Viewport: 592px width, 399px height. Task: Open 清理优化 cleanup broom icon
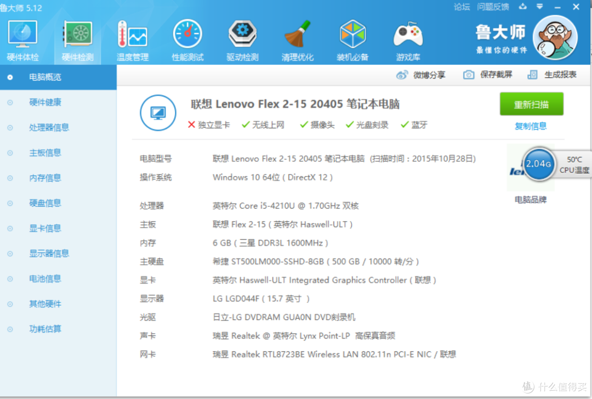298,41
